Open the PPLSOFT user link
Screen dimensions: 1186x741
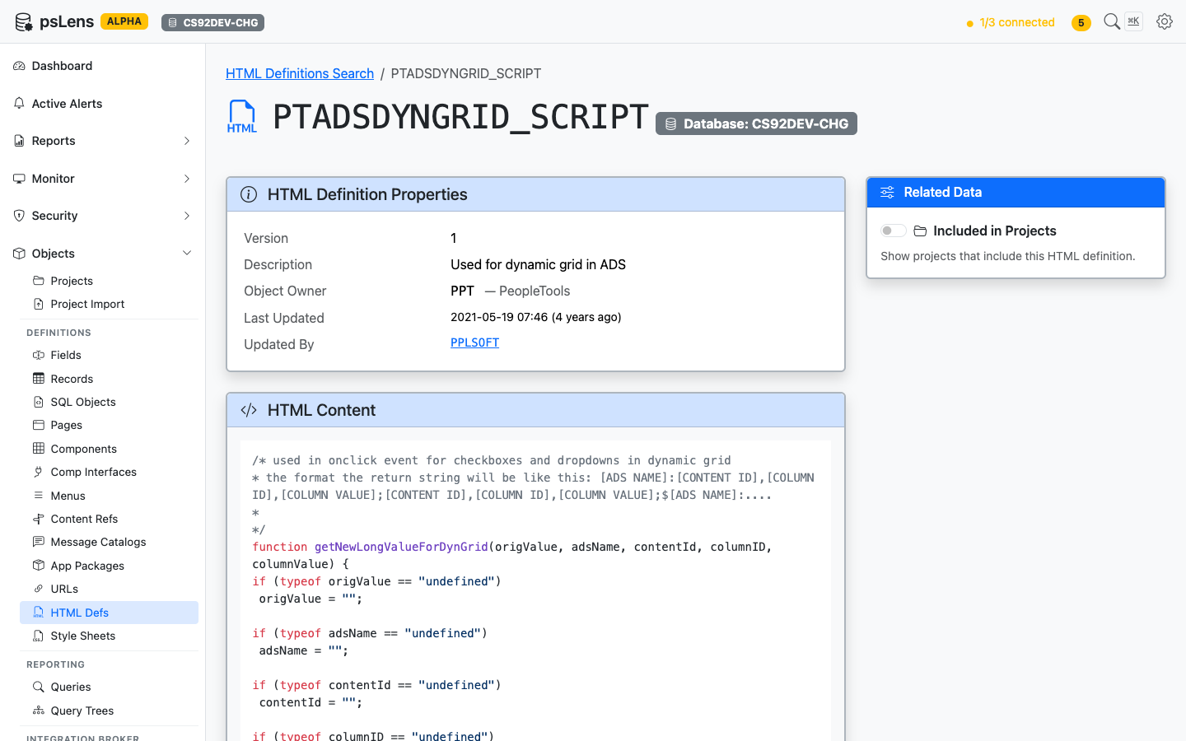(474, 343)
